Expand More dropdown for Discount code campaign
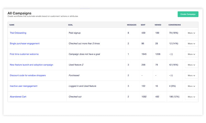Screen dimensions: 206x123 point(191,75)
